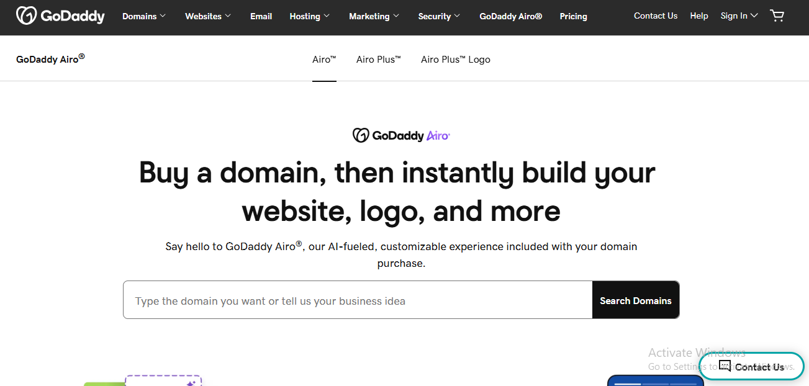
Task: Click the chat bubble Contact Us icon
Action: (725, 366)
